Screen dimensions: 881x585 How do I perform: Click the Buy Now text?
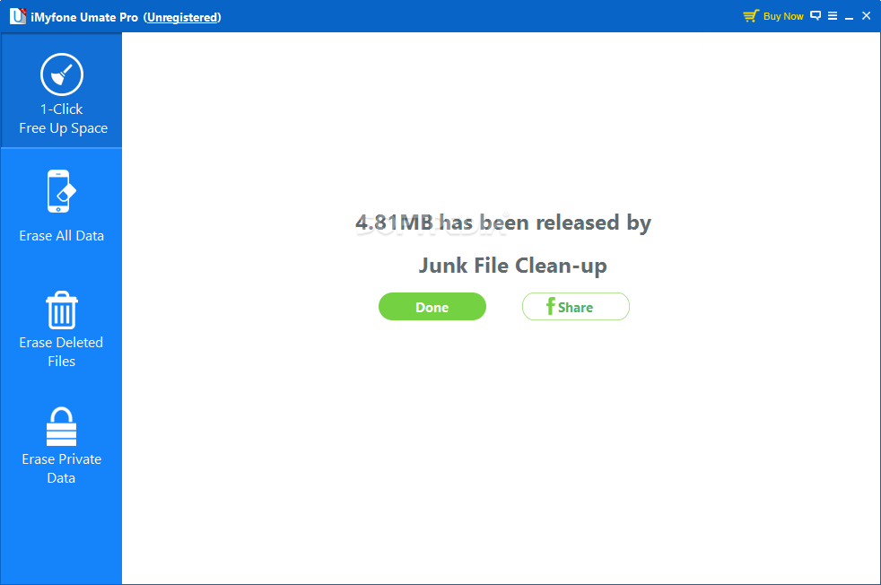click(x=783, y=16)
